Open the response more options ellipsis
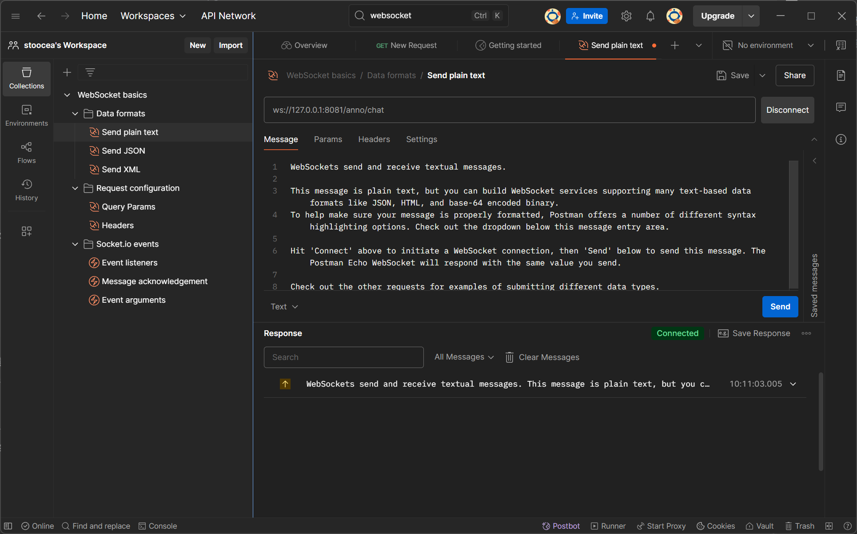Image resolution: width=857 pixels, height=534 pixels. (806, 333)
